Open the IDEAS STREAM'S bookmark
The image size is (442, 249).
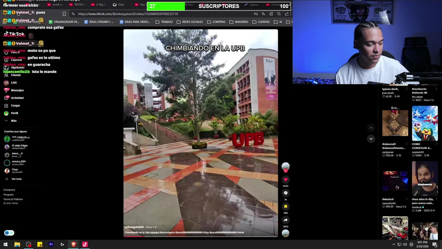coord(99,22)
